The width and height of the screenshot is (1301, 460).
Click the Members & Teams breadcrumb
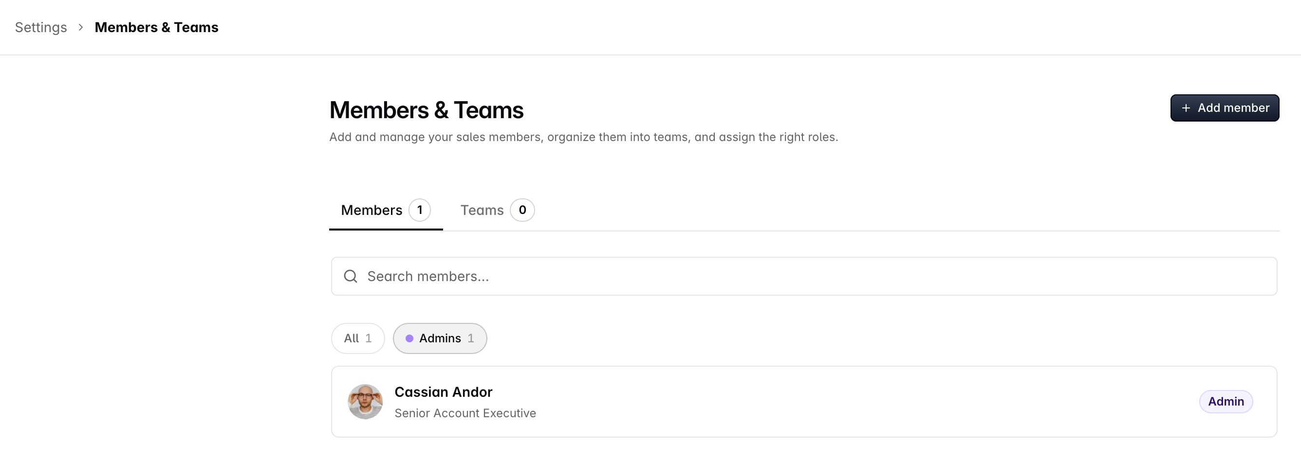pos(157,27)
